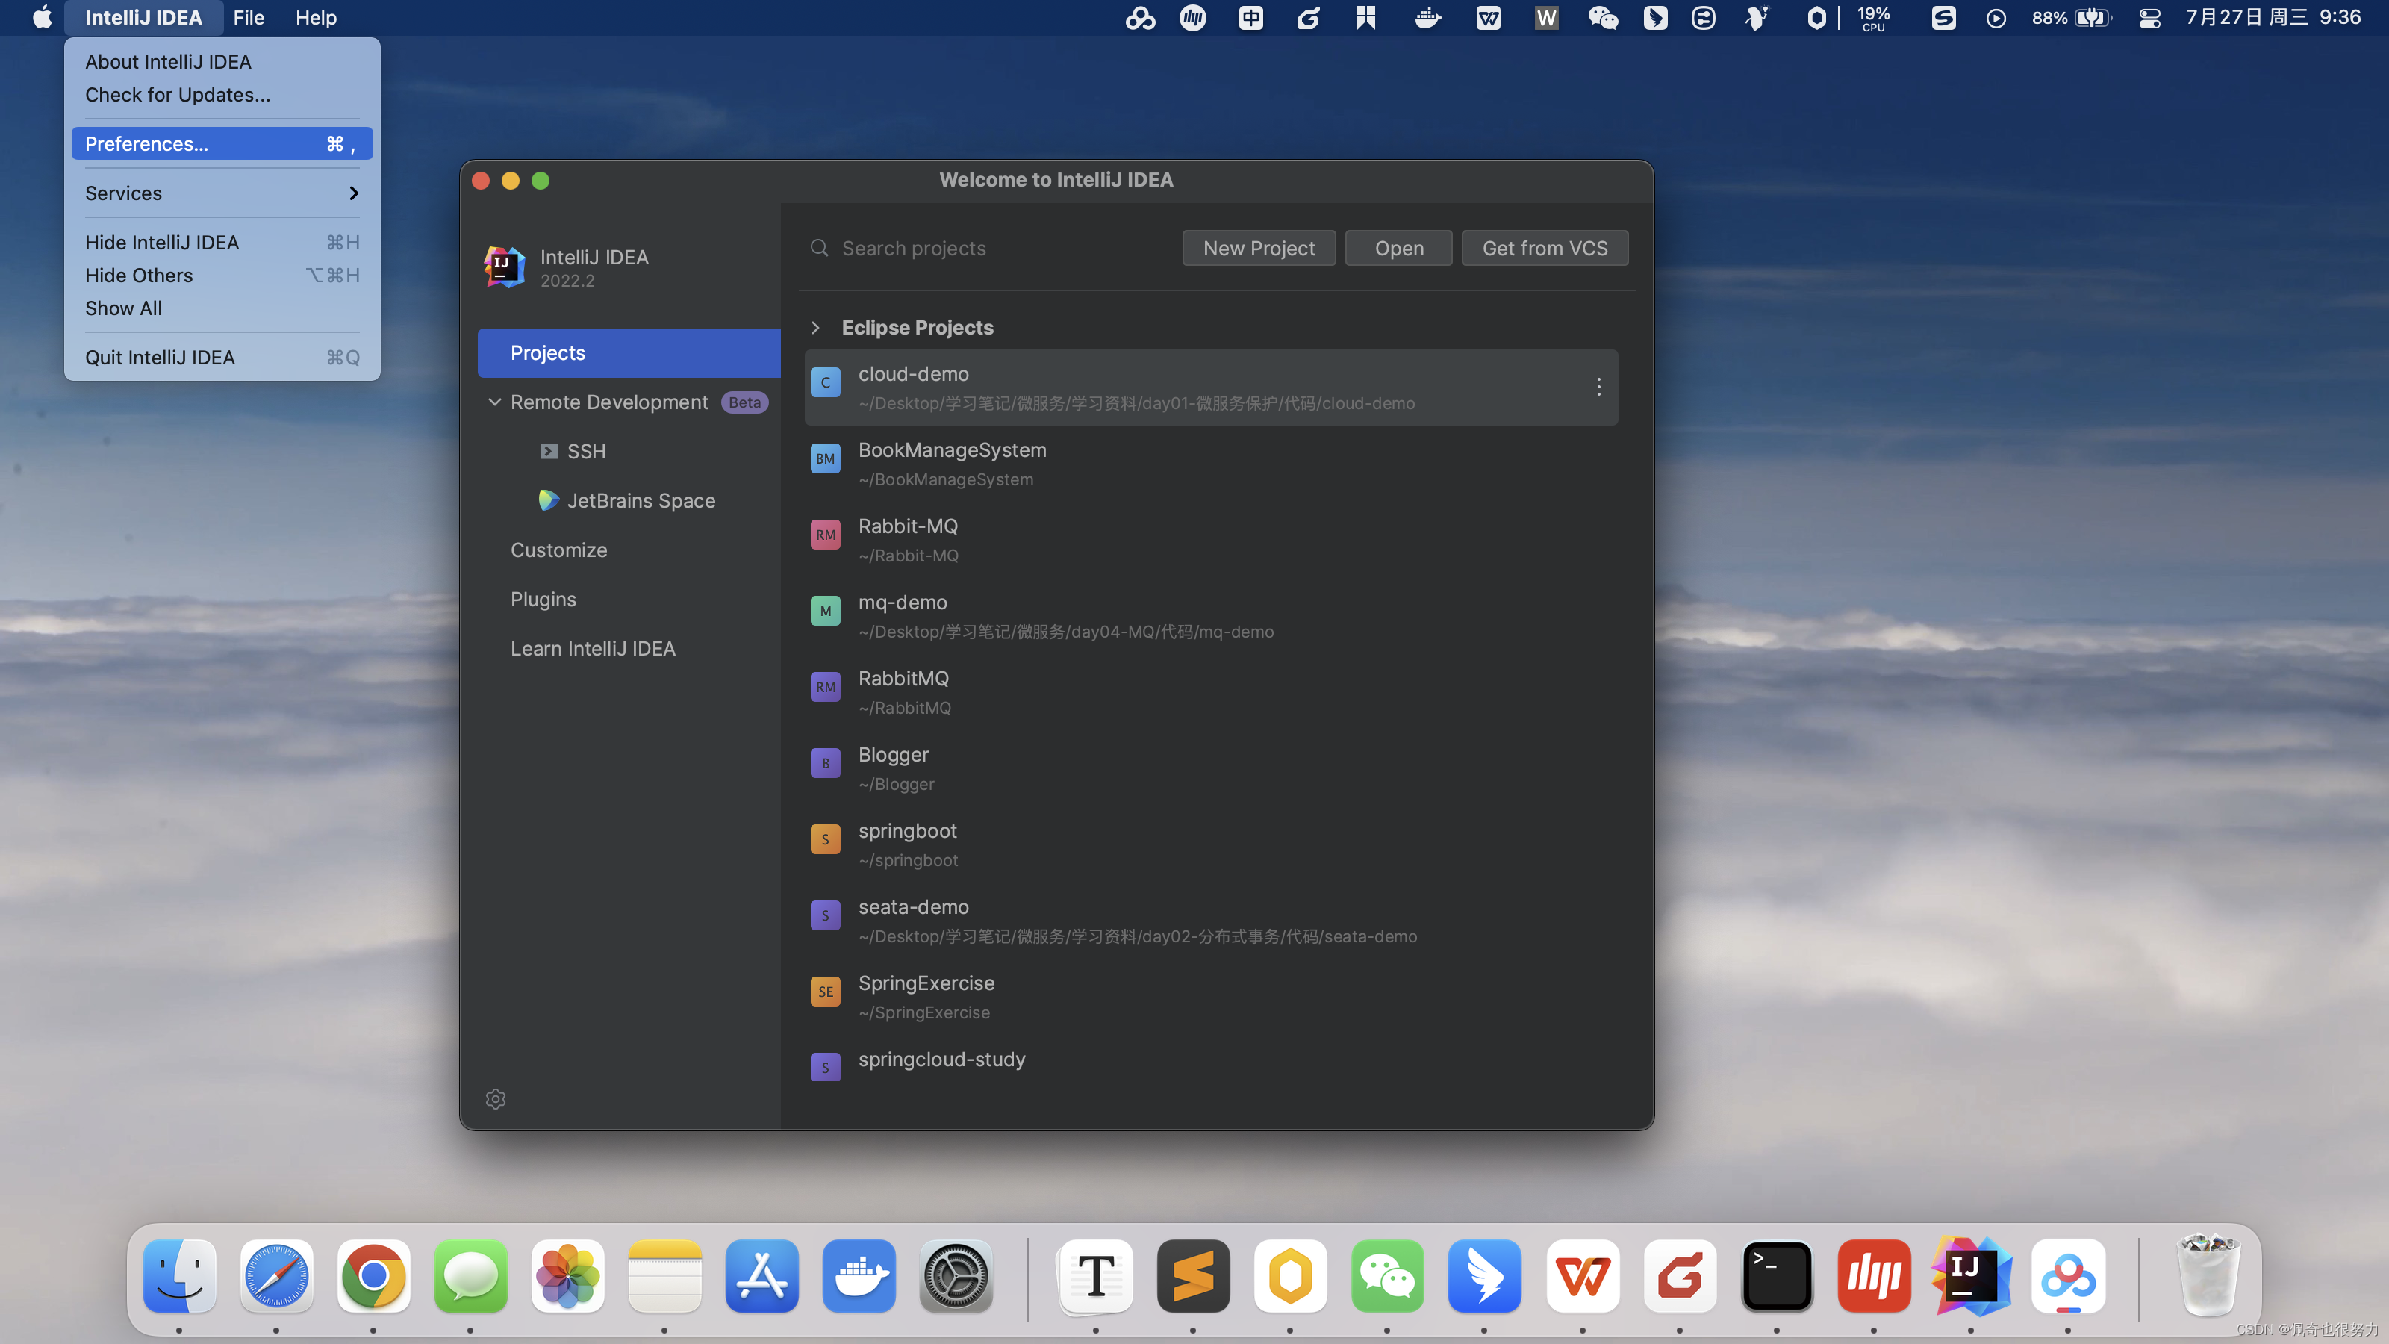Select the Projects sidebar tab
2389x1344 pixels.
point(629,352)
